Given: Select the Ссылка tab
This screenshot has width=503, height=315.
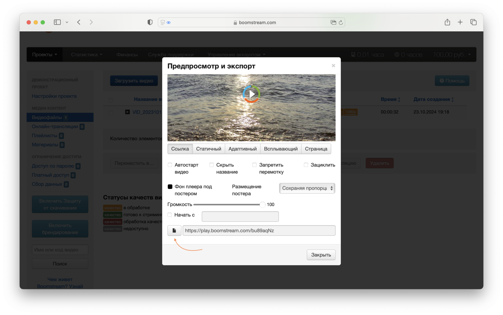Looking at the screenshot, I should (x=180, y=149).
